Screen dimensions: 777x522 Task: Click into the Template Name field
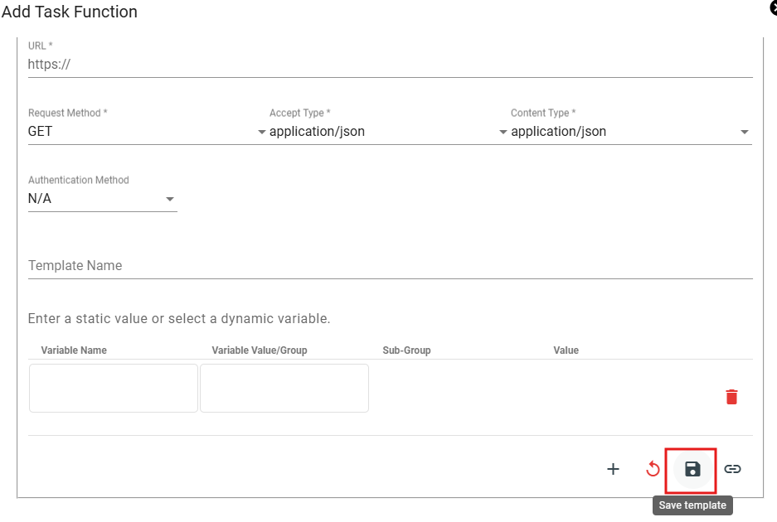click(x=390, y=266)
